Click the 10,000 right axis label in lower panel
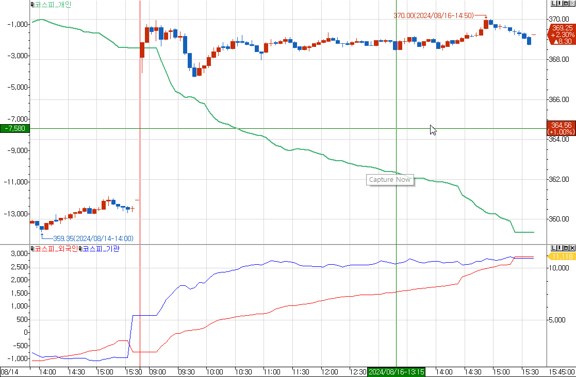 (559, 268)
